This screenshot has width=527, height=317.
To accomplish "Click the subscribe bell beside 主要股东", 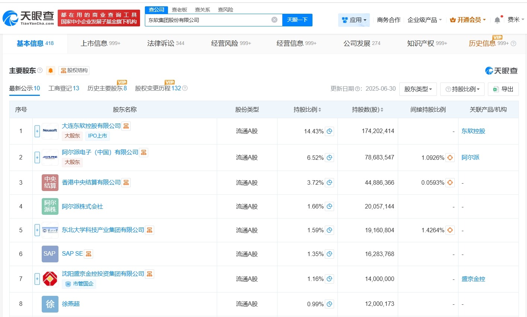I will click(x=50, y=70).
